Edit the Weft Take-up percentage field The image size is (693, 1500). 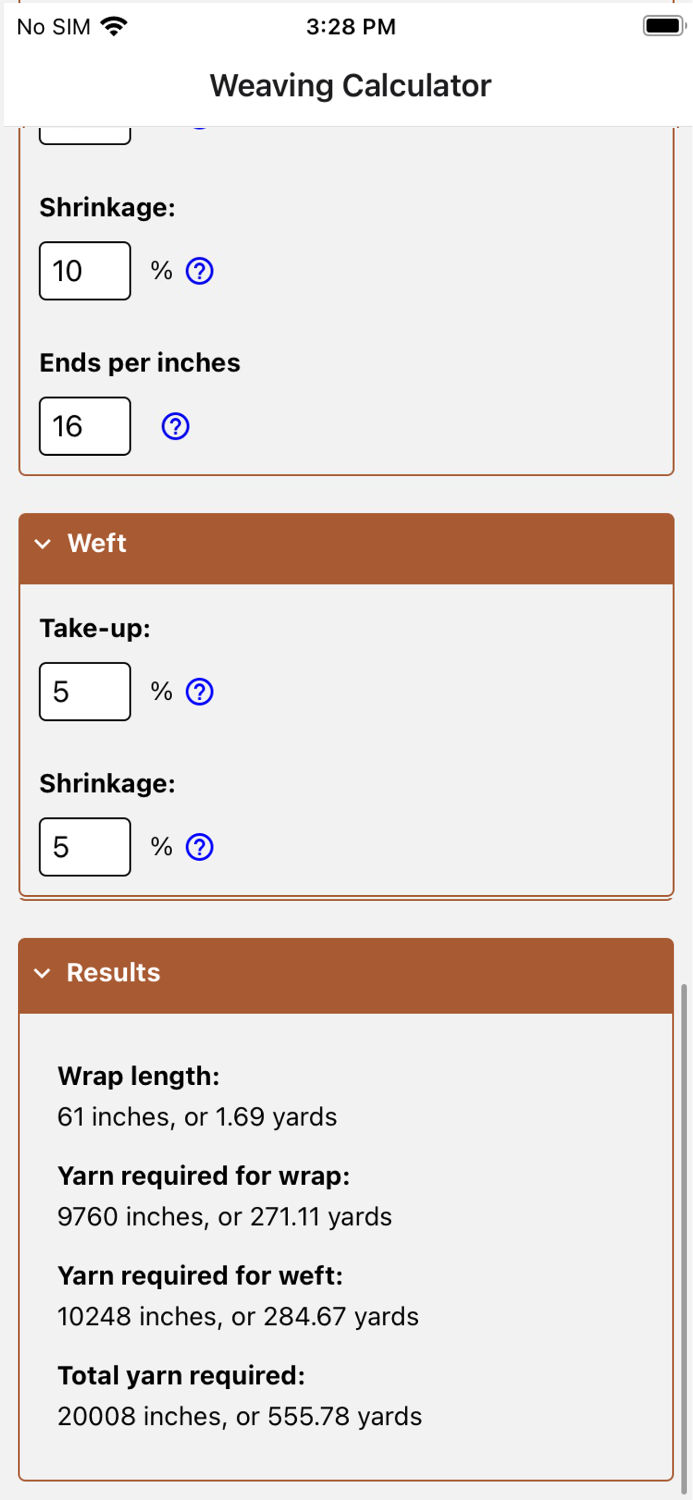85,692
